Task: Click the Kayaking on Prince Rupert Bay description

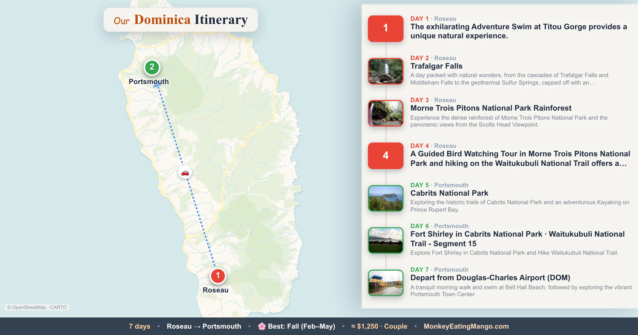Action: point(520,206)
